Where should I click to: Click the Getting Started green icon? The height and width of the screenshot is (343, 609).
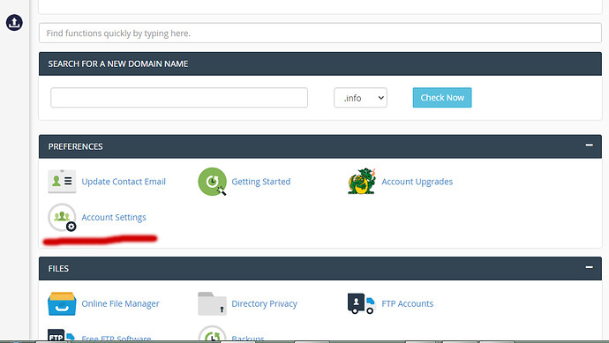click(x=212, y=182)
